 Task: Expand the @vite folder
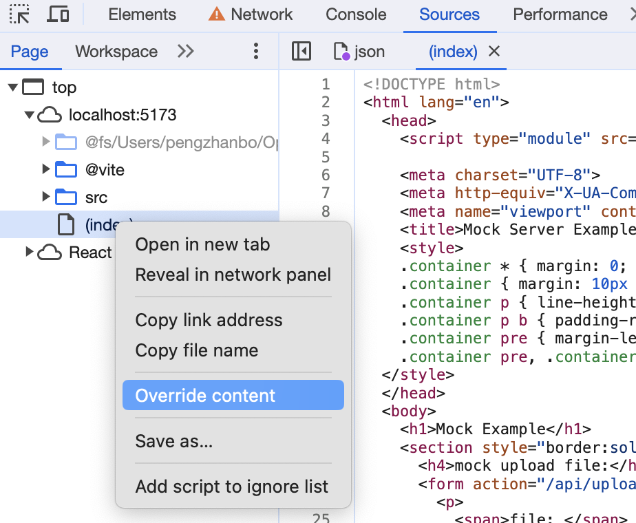click(x=46, y=169)
